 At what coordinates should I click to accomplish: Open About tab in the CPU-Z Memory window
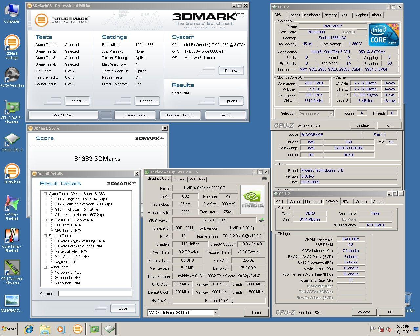378,202
